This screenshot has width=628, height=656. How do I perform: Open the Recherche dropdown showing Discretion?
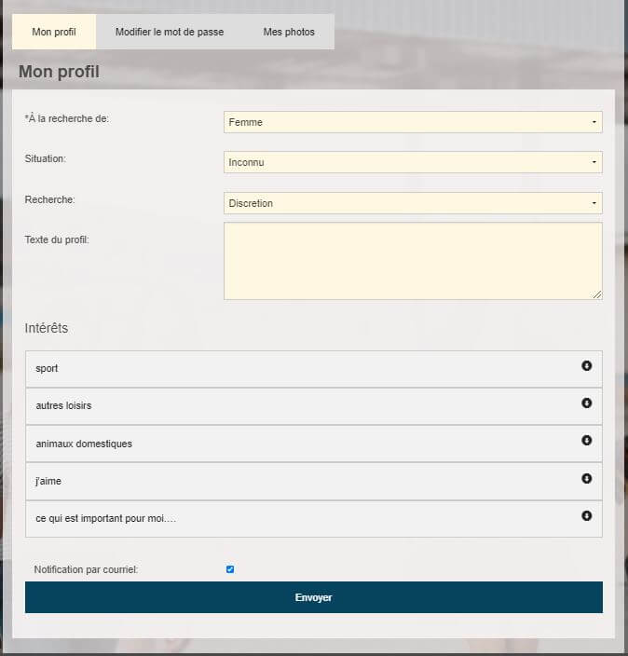413,203
